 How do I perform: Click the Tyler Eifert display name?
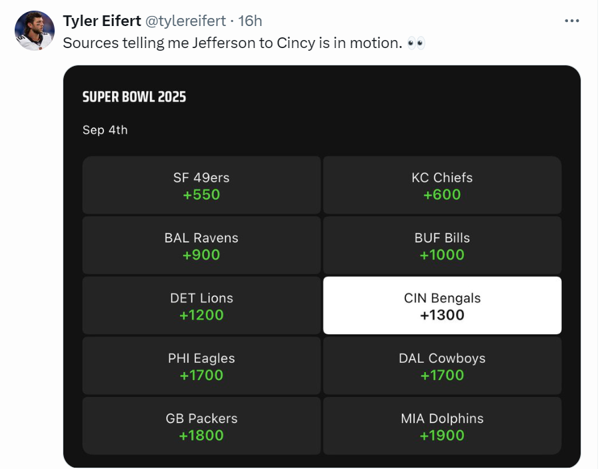pos(101,21)
